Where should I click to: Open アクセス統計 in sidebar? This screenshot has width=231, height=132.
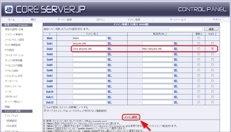pos(12,71)
